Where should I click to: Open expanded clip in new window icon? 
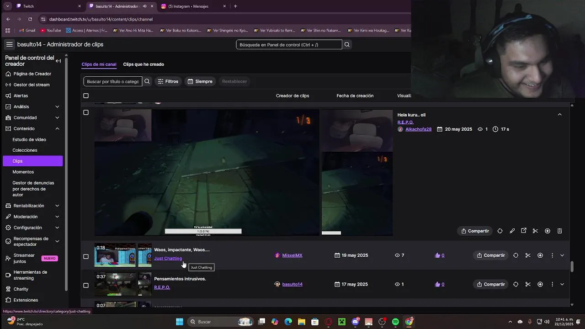tap(524, 231)
